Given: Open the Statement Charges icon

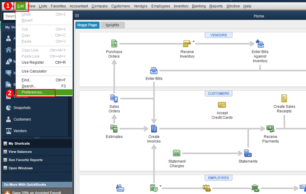Looking at the screenshot, I should 177,153.
